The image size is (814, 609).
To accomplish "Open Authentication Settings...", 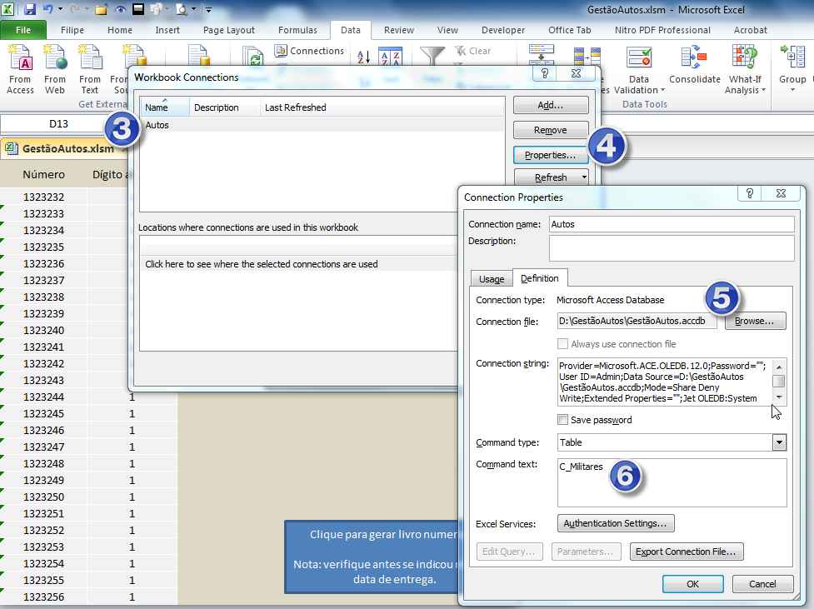I will [x=616, y=523].
